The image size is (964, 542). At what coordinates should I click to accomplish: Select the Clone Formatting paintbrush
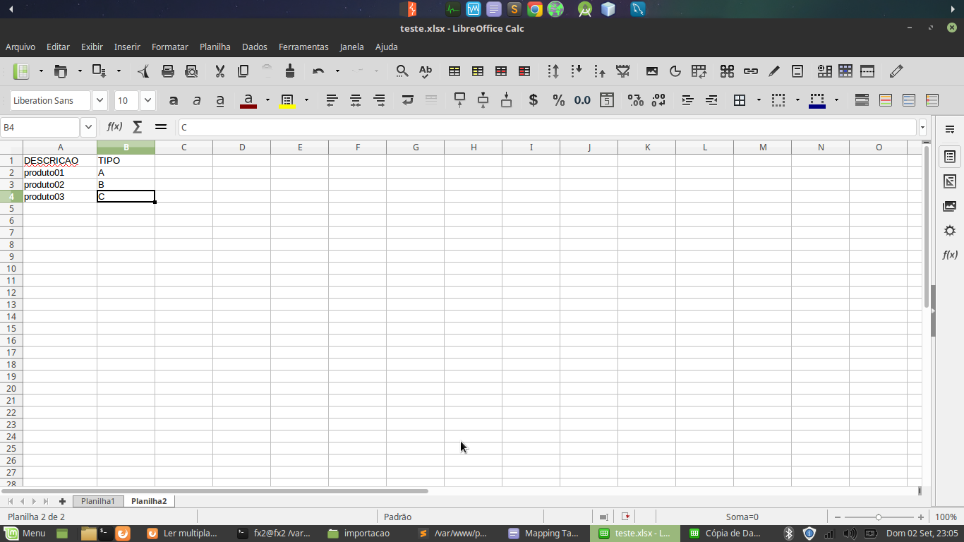(289, 71)
